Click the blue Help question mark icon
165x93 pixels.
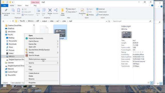click(x=152, y=5)
